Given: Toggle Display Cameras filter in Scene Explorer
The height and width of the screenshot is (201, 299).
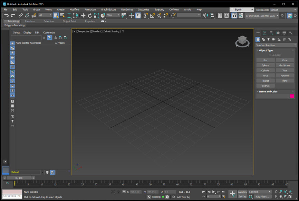Looking at the screenshot, I should coord(12,58).
